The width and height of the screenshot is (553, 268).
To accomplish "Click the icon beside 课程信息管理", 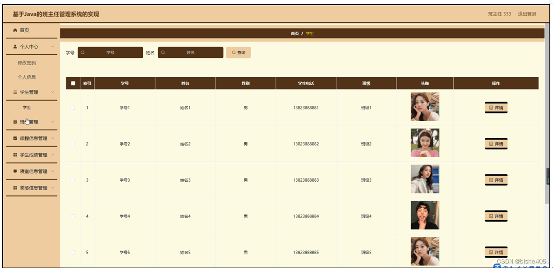I will coord(15,138).
